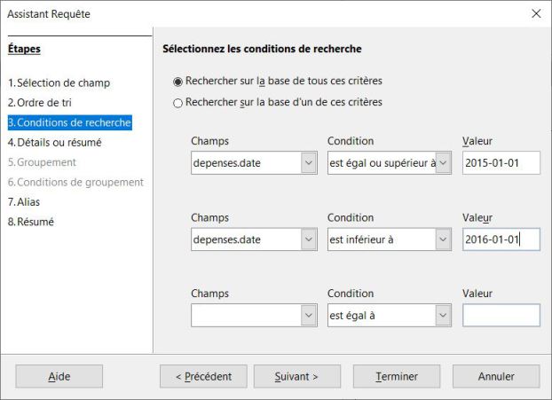This screenshot has height=400, width=552.
Task: Expand the third Condition dropdown 'est égal à'
Action: click(x=443, y=315)
